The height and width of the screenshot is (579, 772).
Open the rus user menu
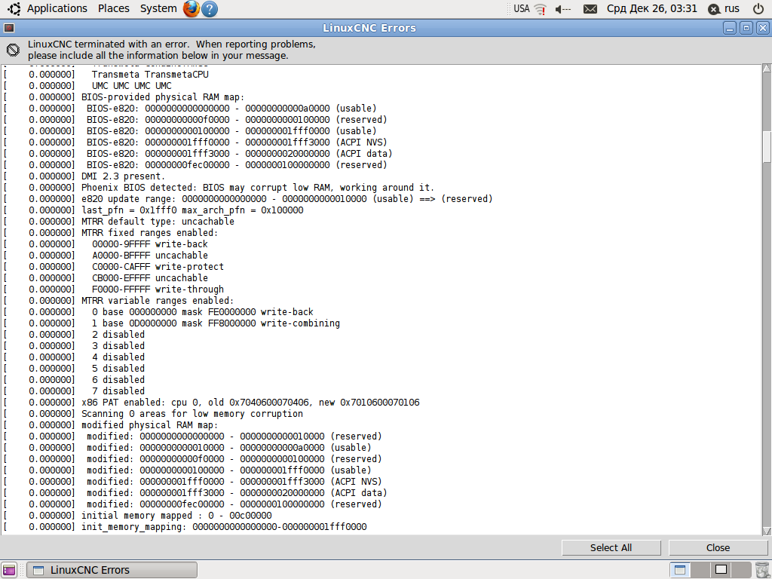tap(723, 8)
